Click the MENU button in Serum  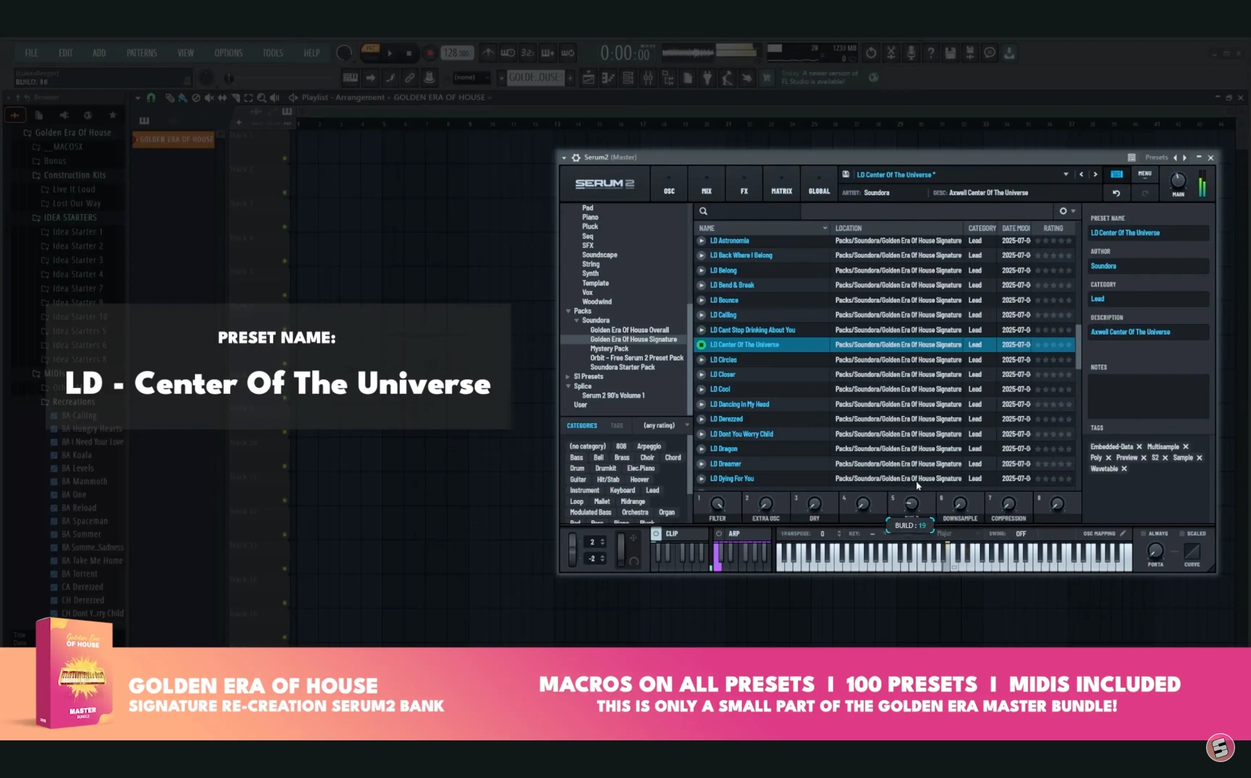1145,174
